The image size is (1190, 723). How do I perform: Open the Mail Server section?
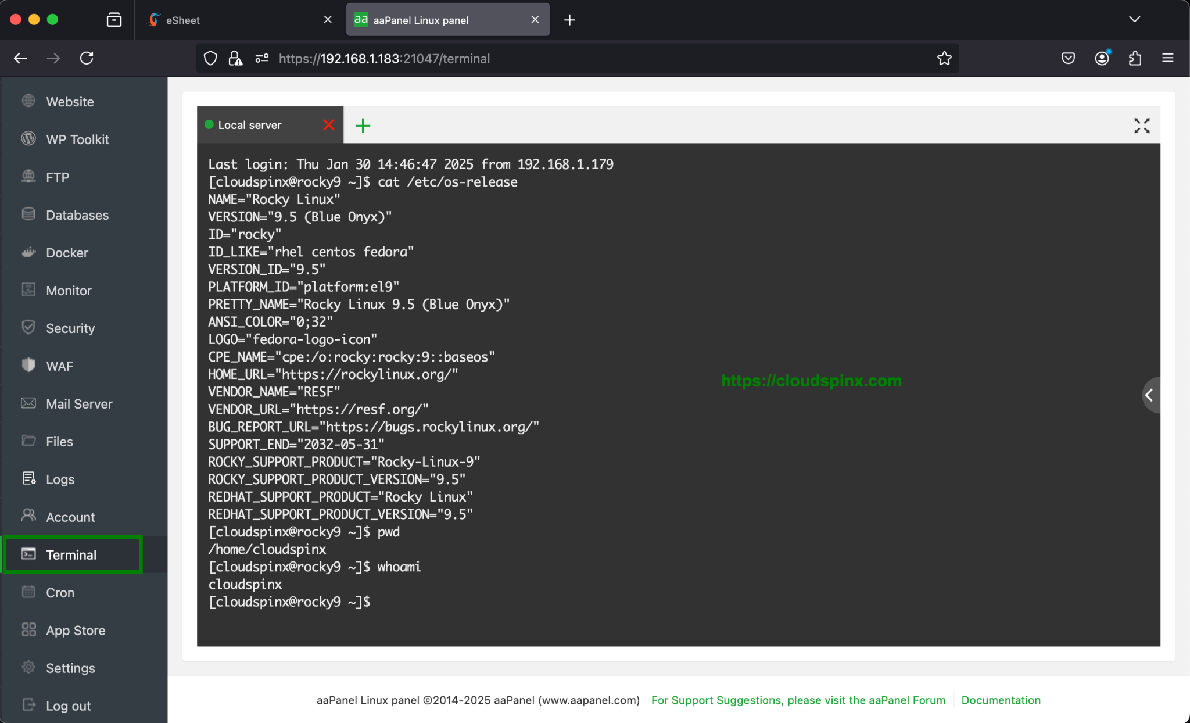[x=79, y=403]
